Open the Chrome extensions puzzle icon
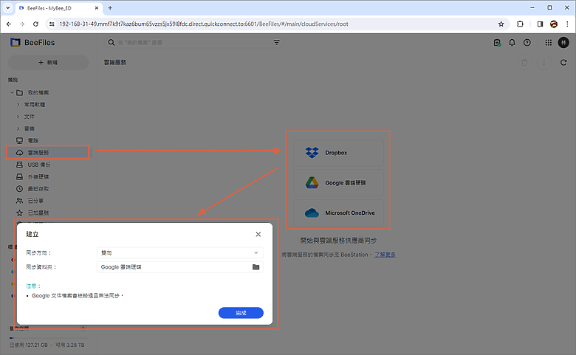The height and width of the screenshot is (355, 576). pos(520,24)
